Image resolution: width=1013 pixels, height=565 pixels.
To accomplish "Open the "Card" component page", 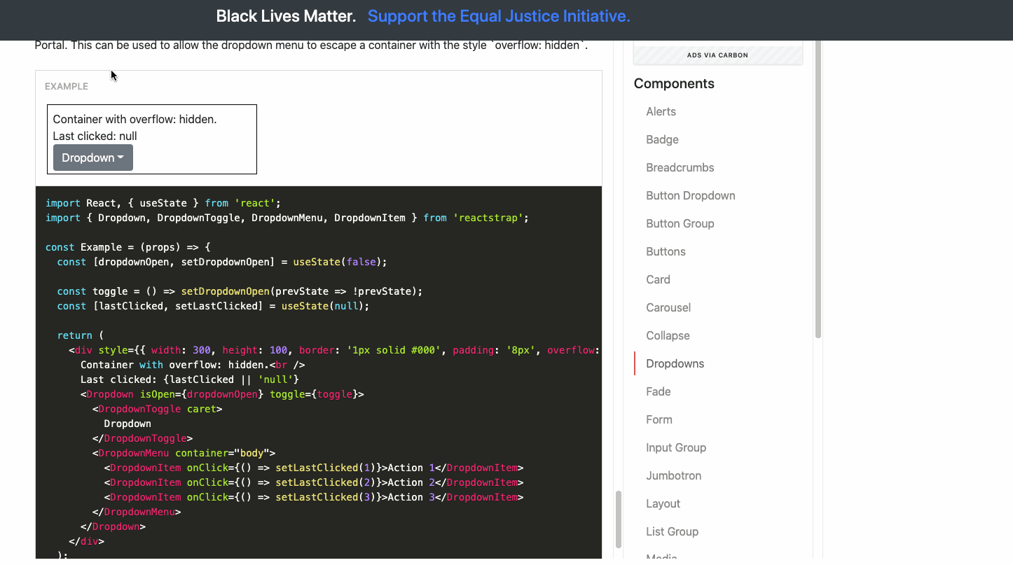I will (x=658, y=279).
